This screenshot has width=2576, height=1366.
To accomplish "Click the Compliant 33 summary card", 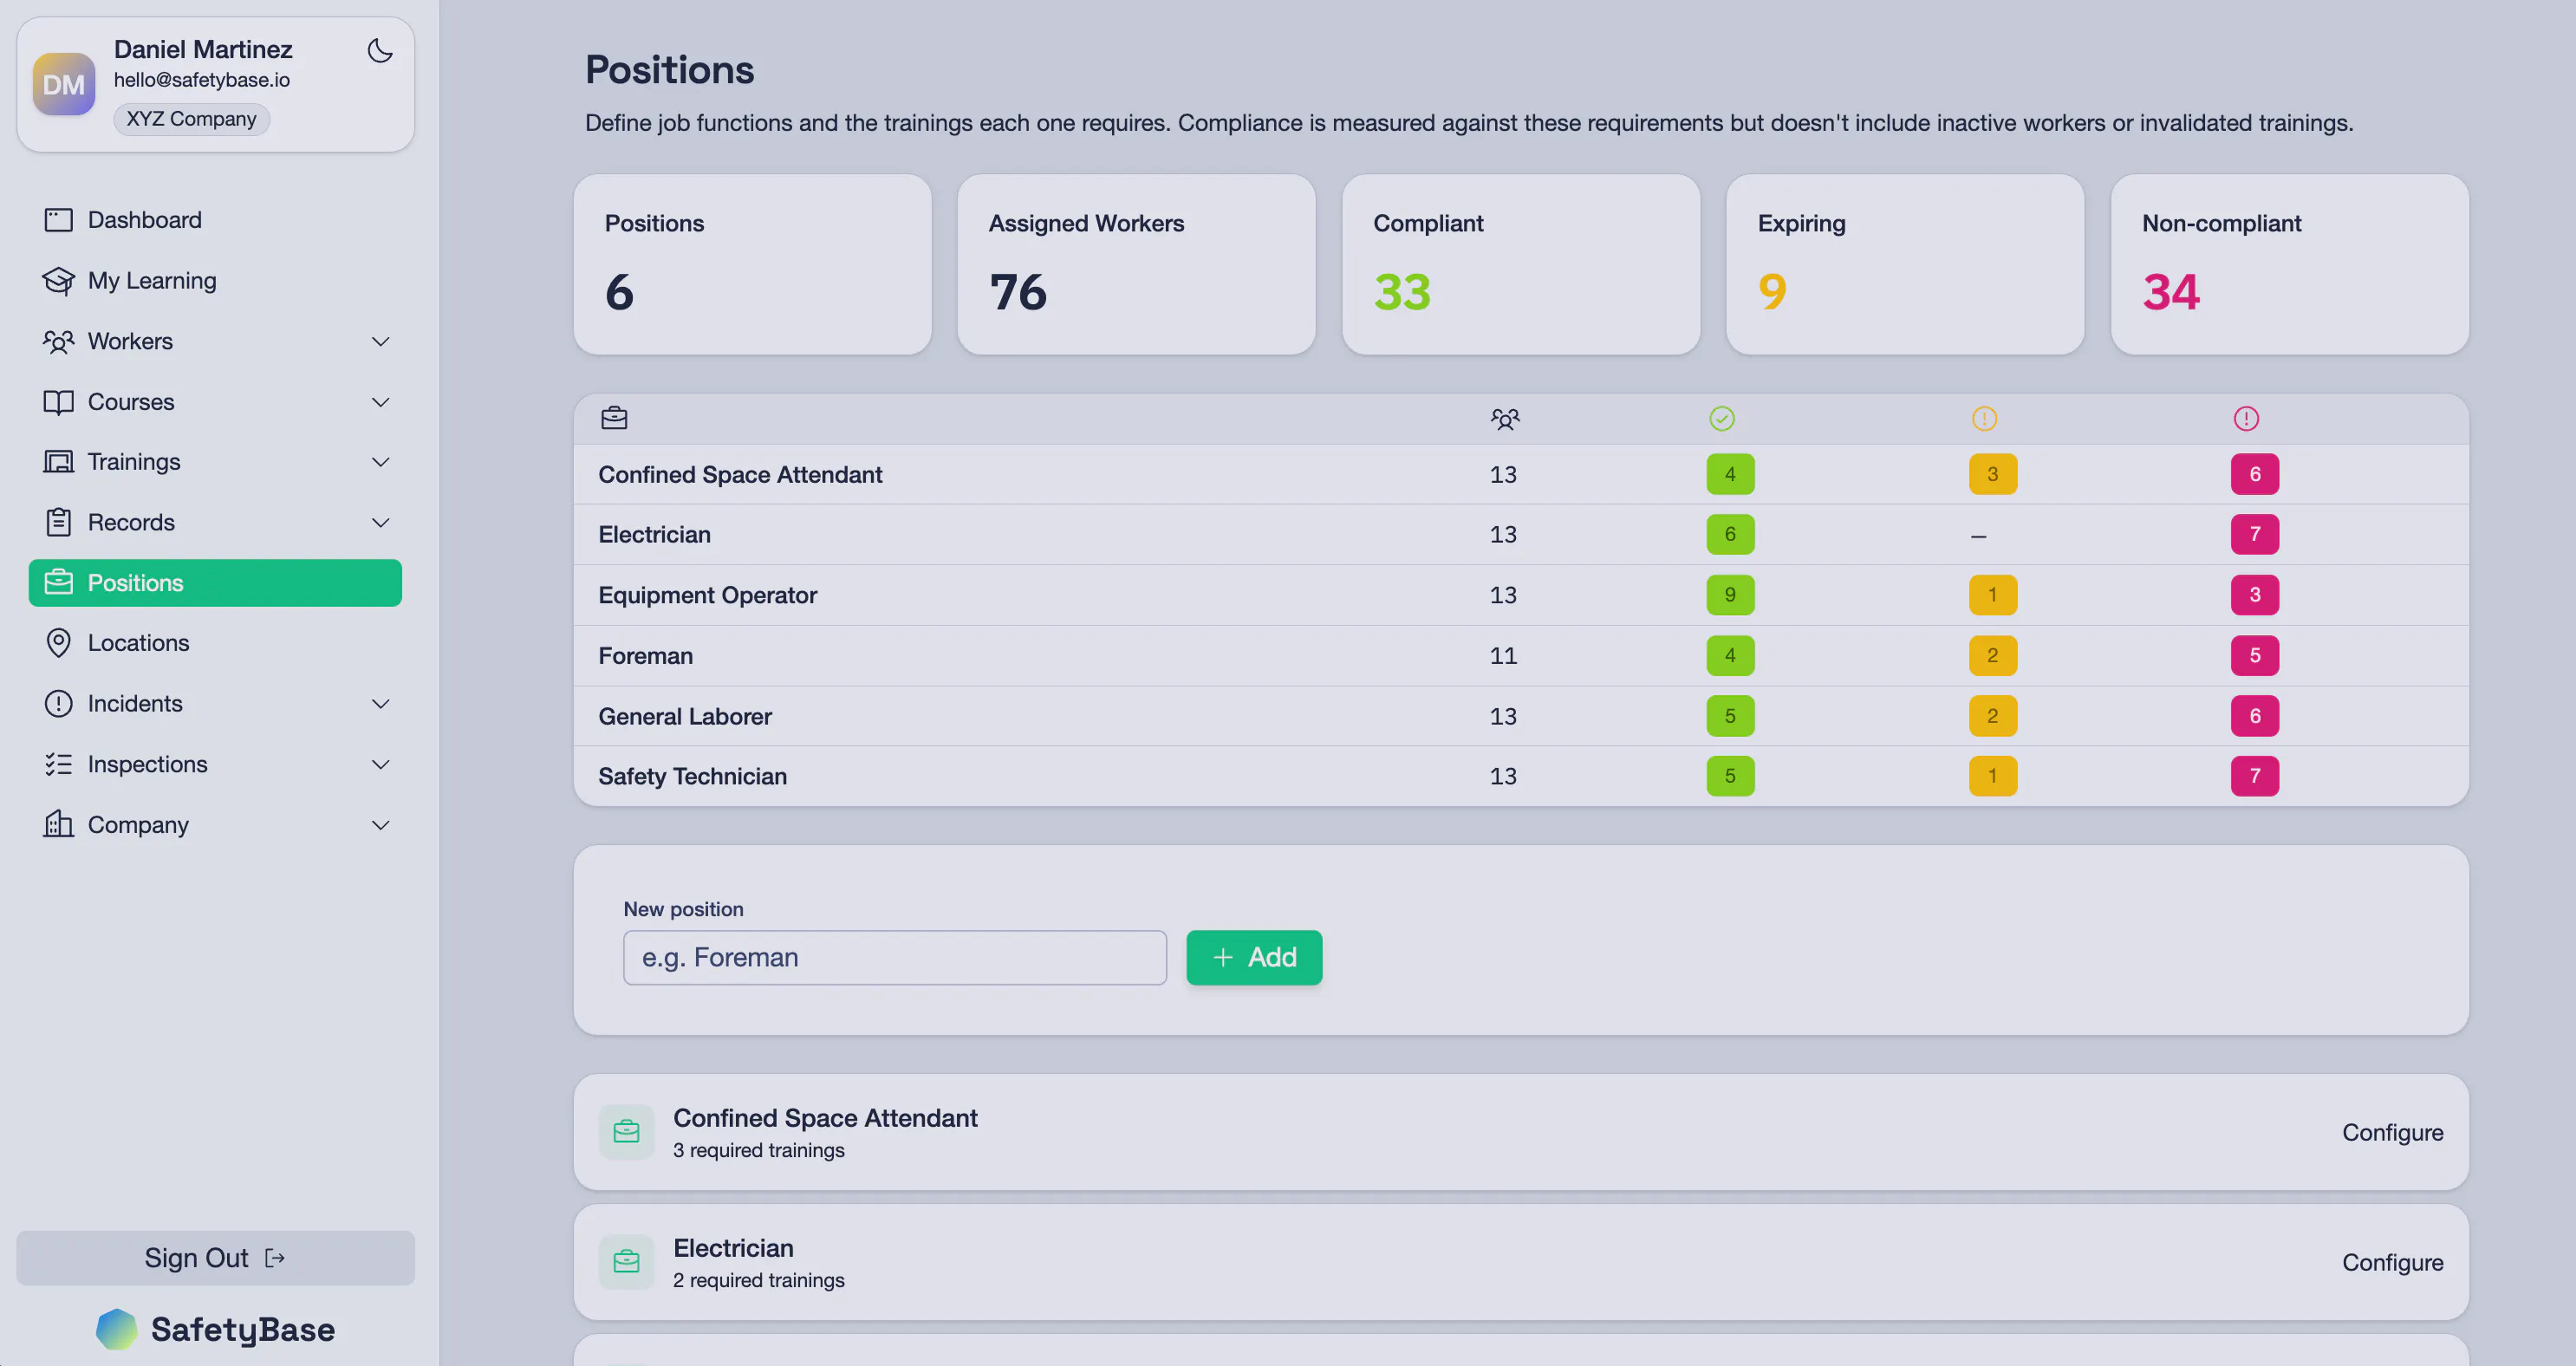I will (1520, 265).
